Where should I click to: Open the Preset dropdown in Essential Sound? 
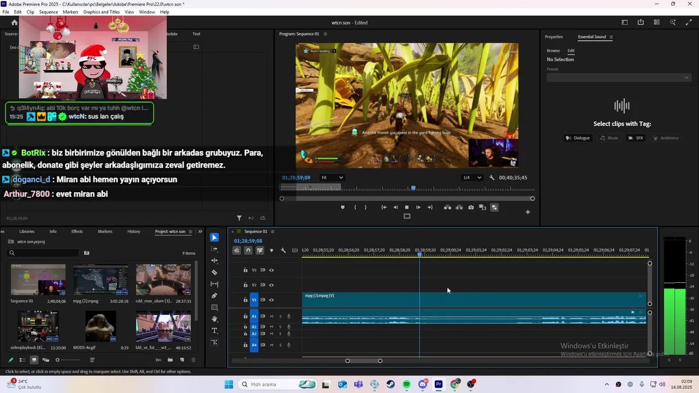[619, 78]
